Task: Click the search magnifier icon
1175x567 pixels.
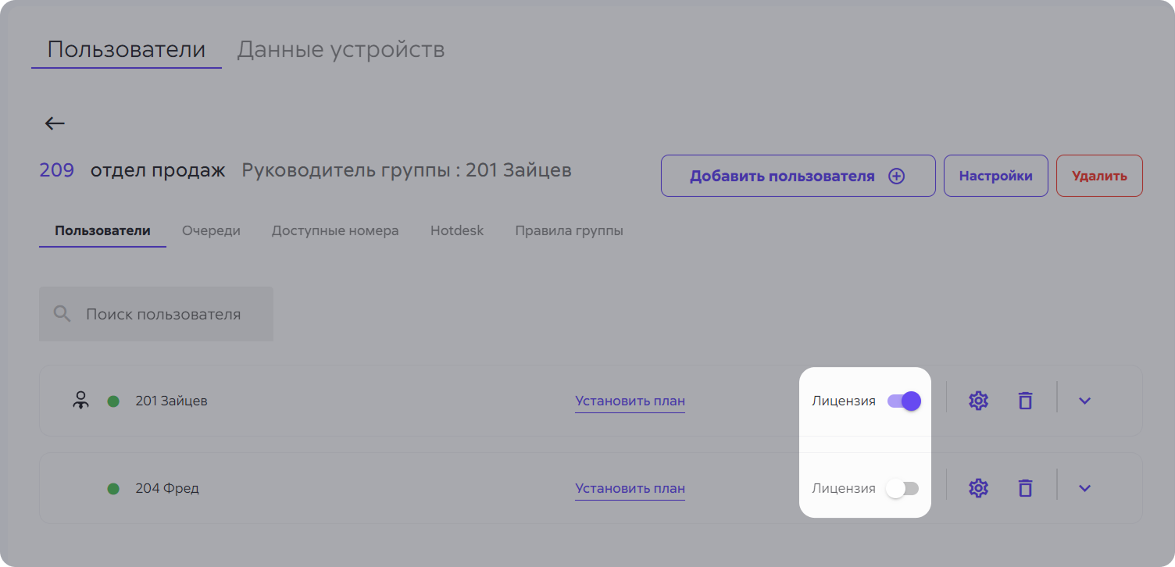Action: 62,313
